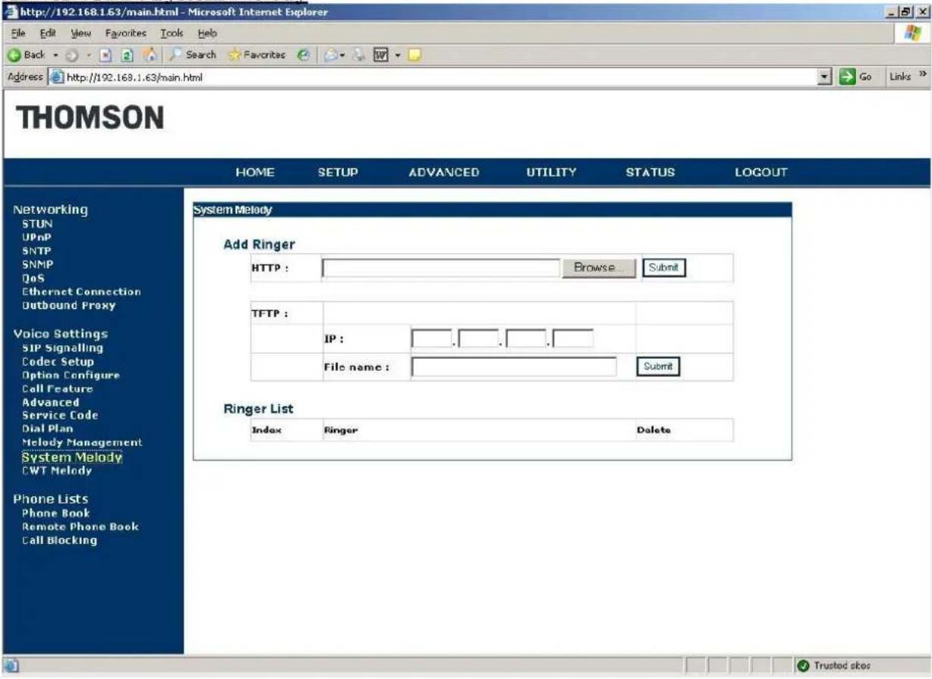Open STUN in Networking sidebar
This screenshot has width=932, height=679.
pos(37,224)
